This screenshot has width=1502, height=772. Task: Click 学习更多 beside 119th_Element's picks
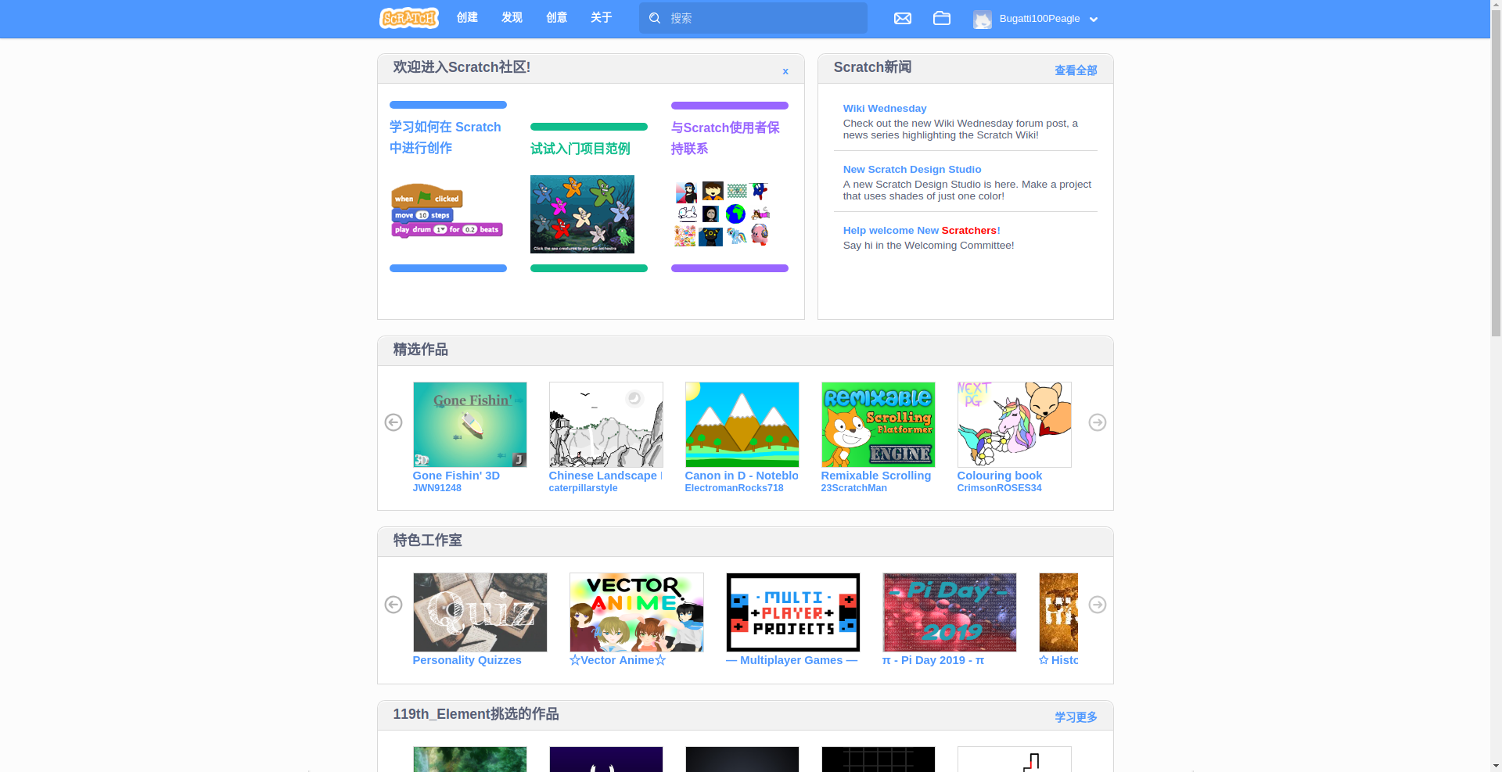1075,717
